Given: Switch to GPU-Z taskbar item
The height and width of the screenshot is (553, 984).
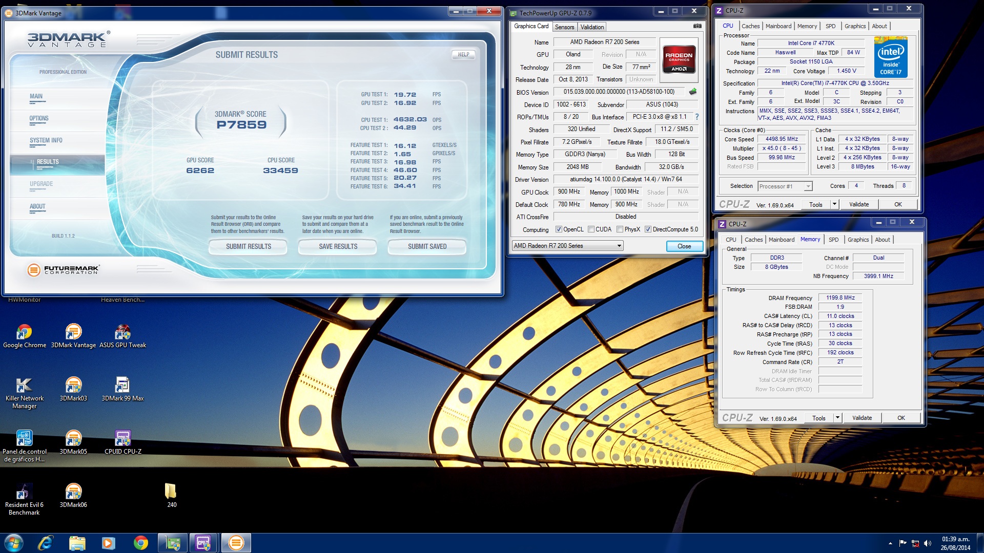Looking at the screenshot, I should pos(173,543).
